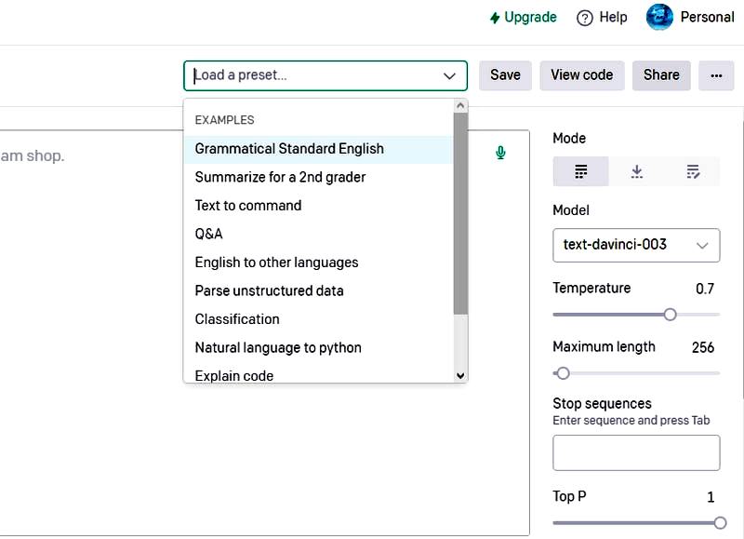Screen dimensions: 744x539
Task: Select the Complete mode icon
Action: click(x=581, y=171)
